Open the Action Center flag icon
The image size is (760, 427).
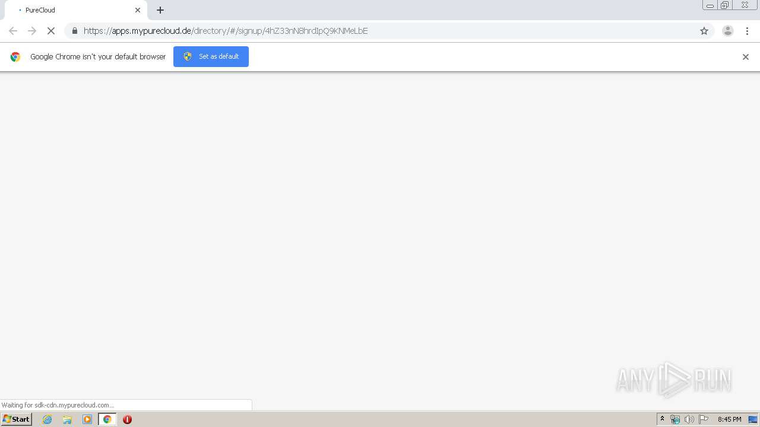704,419
